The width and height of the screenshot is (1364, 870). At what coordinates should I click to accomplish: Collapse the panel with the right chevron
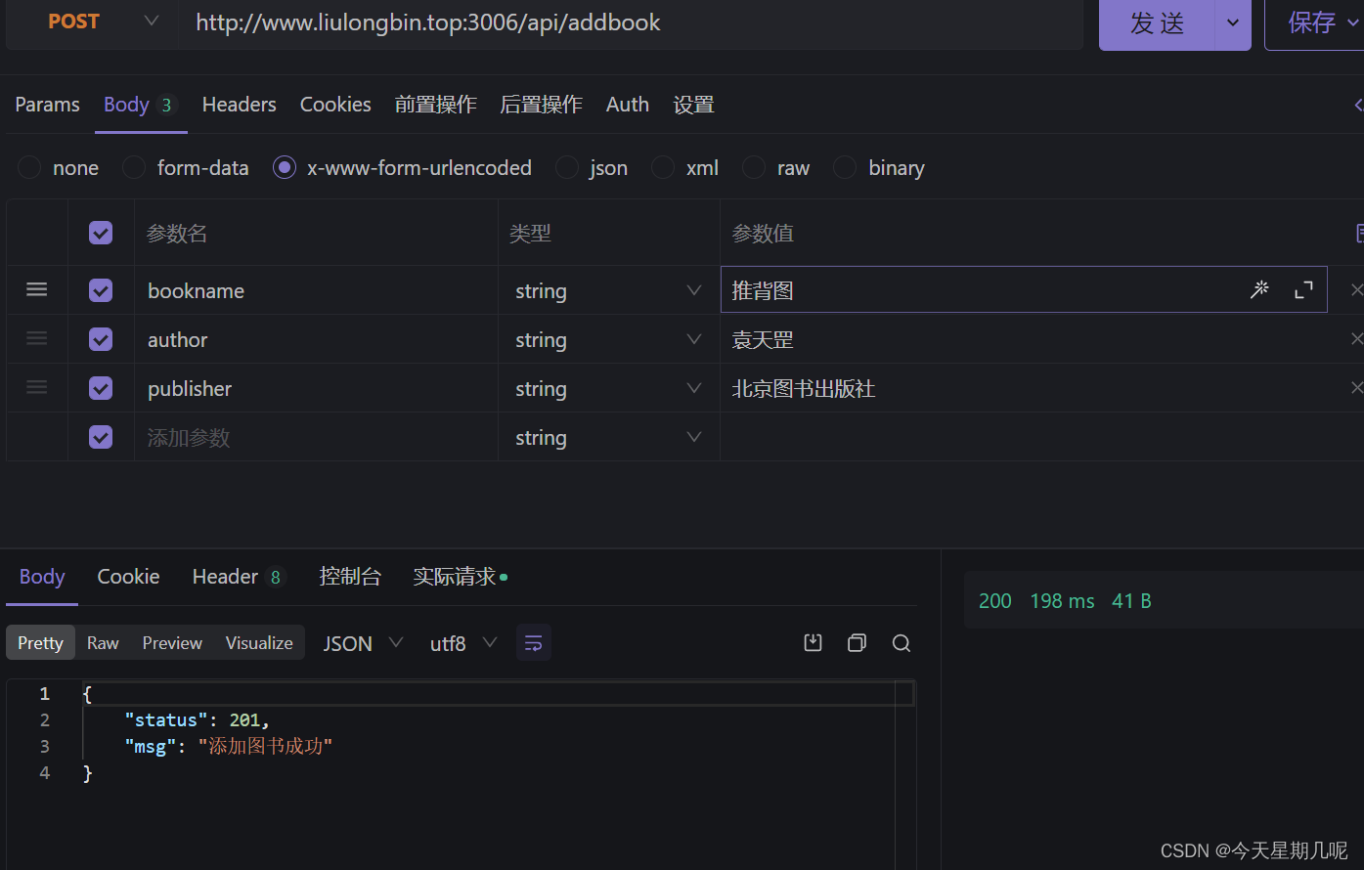point(1358,105)
